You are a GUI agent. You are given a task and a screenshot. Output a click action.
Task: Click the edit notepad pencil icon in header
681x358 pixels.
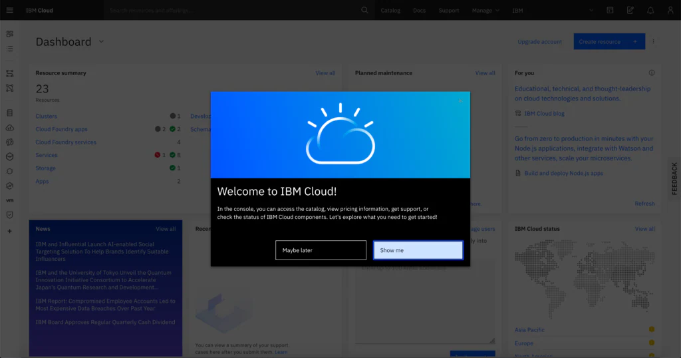click(x=630, y=10)
